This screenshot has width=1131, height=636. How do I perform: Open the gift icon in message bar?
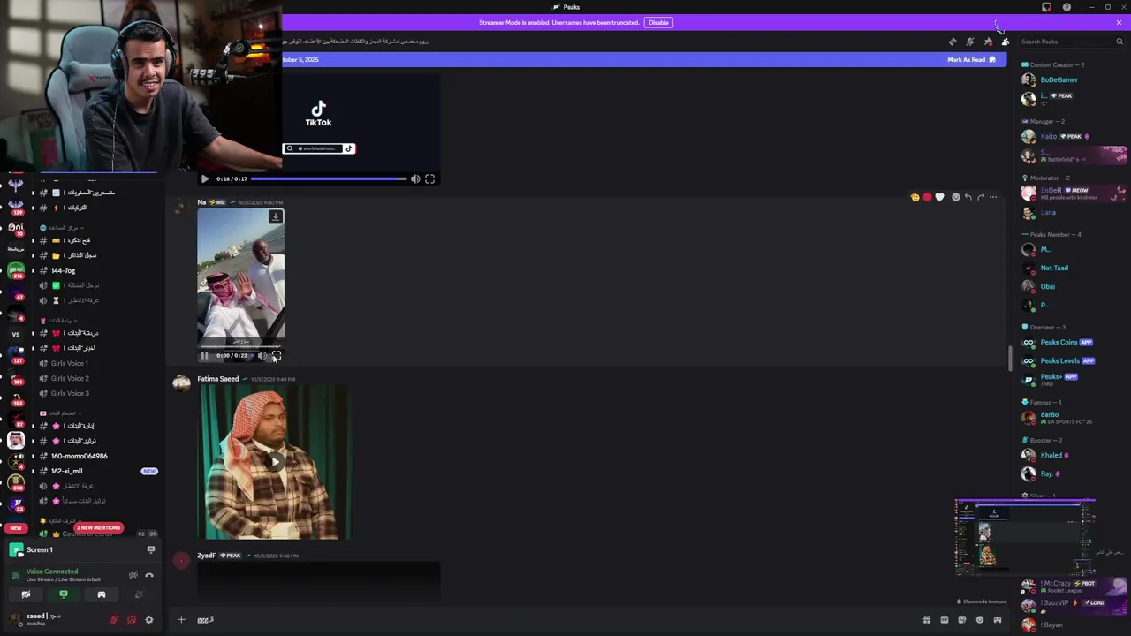pos(927,619)
